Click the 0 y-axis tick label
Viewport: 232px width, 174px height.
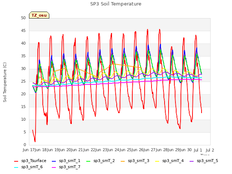coord(25,145)
